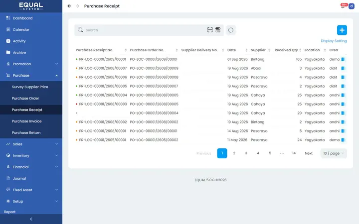Go to page 2
Image resolution: width=359 pixels, height=224 pixels.
click(234, 153)
